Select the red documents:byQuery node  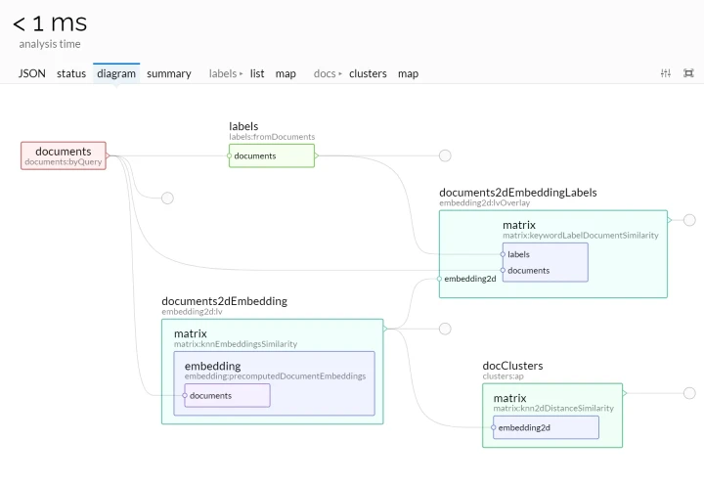pos(64,155)
